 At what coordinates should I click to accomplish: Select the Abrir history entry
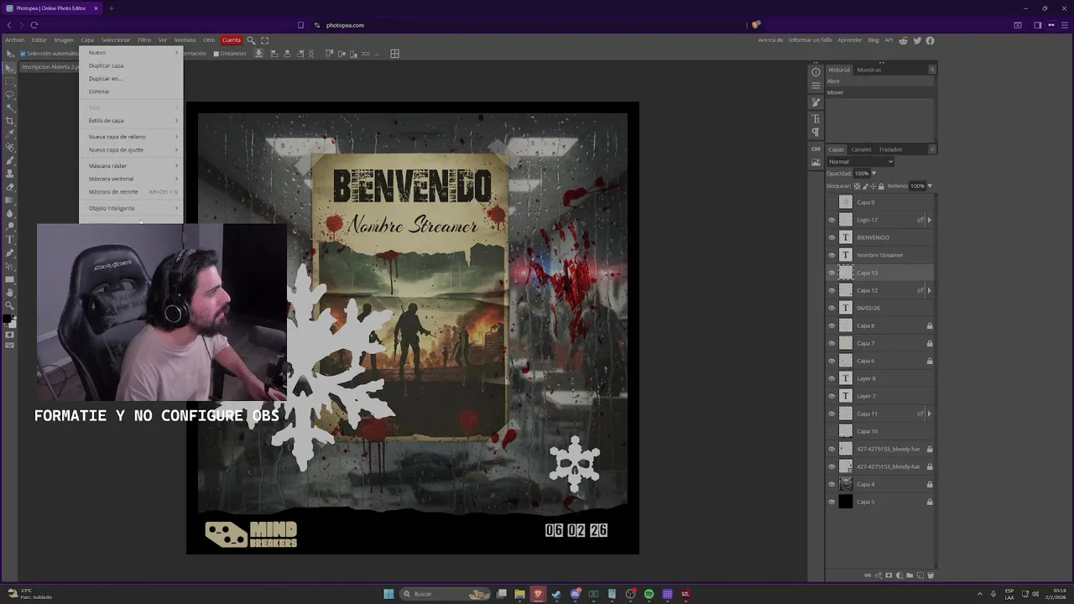879,81
